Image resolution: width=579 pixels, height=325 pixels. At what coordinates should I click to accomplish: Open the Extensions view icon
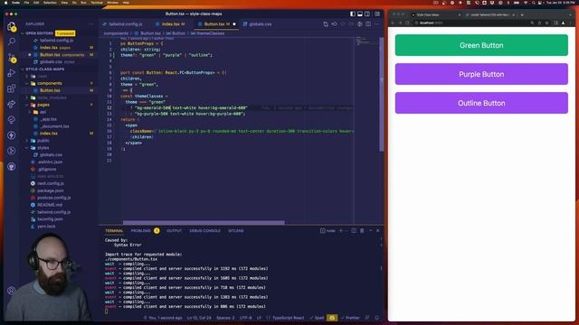(x=12, y=88)
